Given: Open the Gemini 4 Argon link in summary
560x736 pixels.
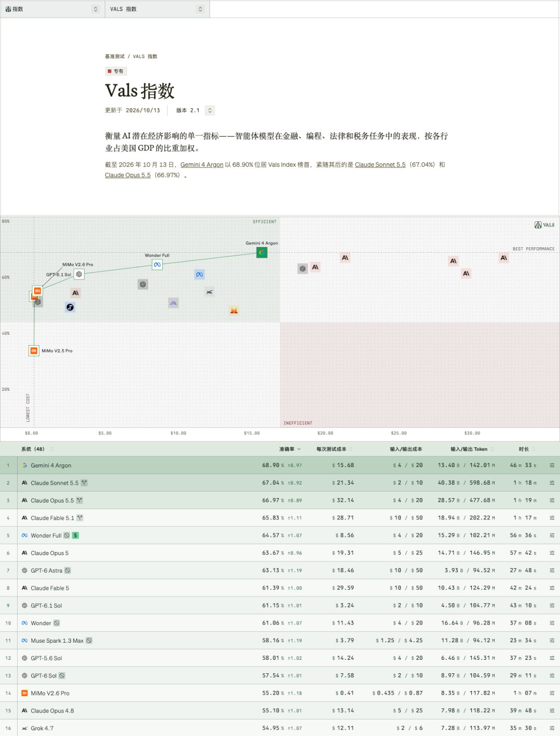Looking at the screenshot, I should (202, 165).
